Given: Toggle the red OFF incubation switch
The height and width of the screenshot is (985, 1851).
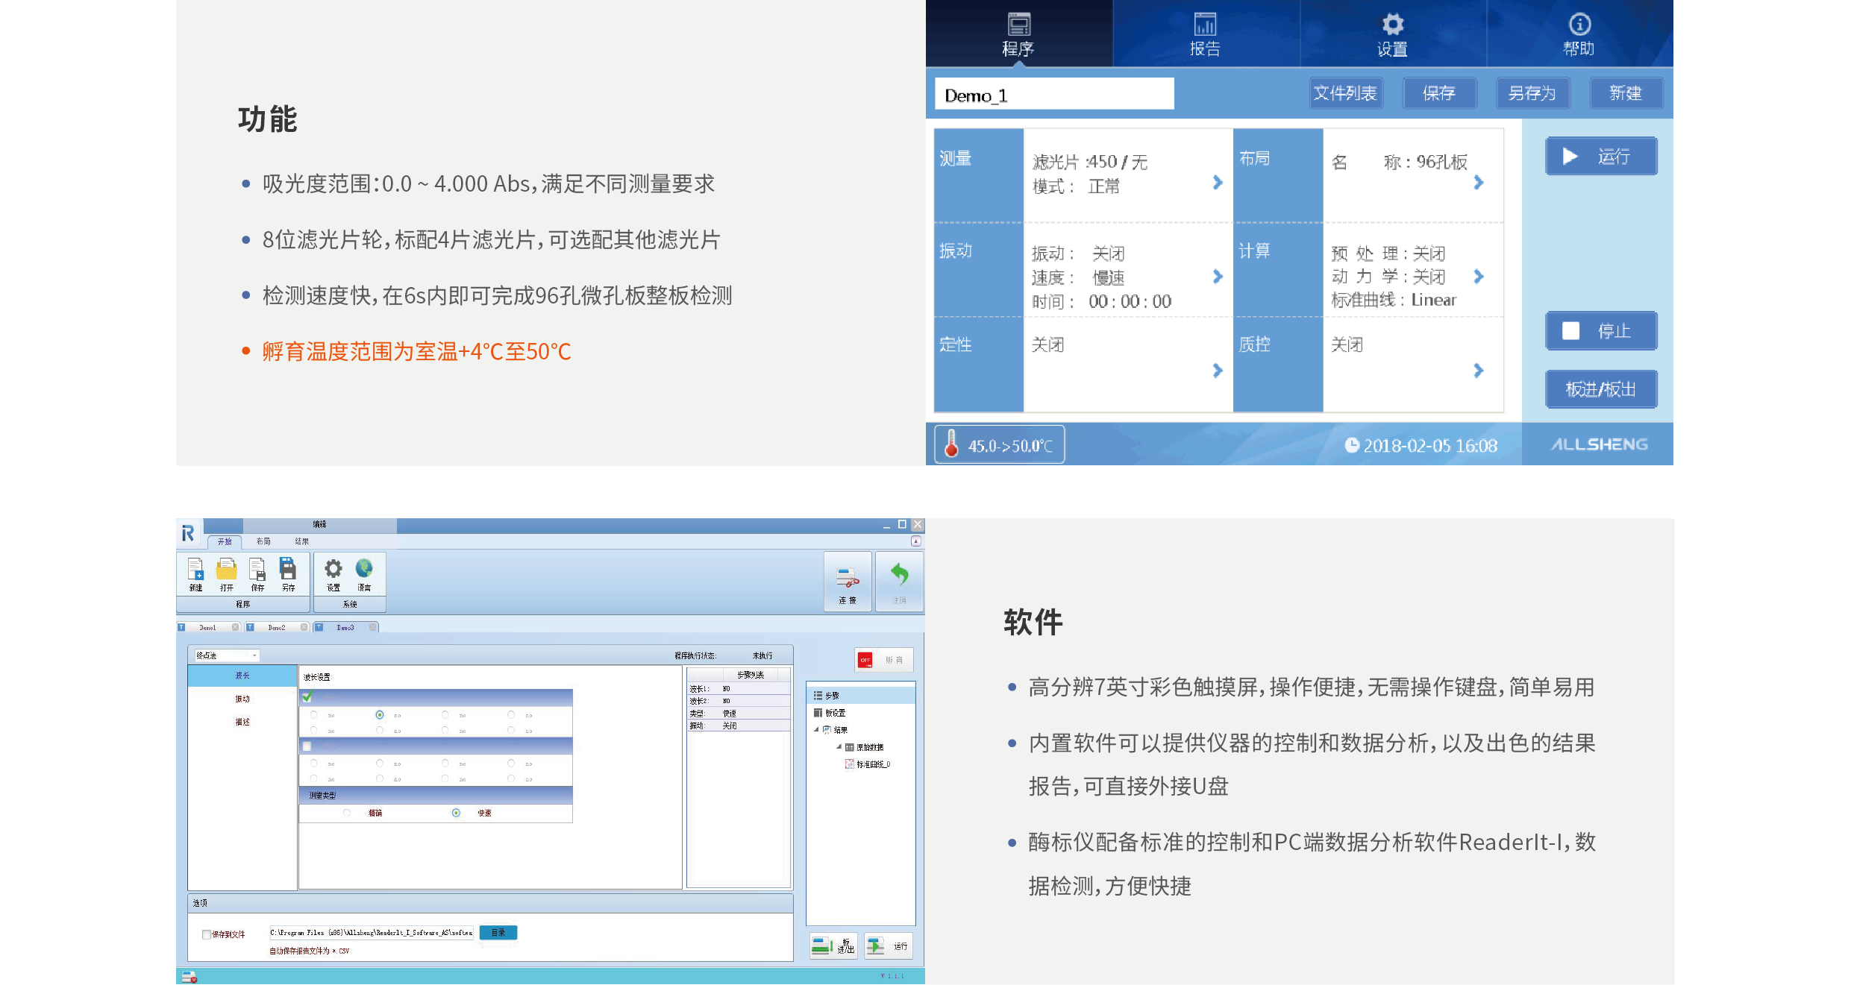Looking at the screenshot, I should point(865,660).
